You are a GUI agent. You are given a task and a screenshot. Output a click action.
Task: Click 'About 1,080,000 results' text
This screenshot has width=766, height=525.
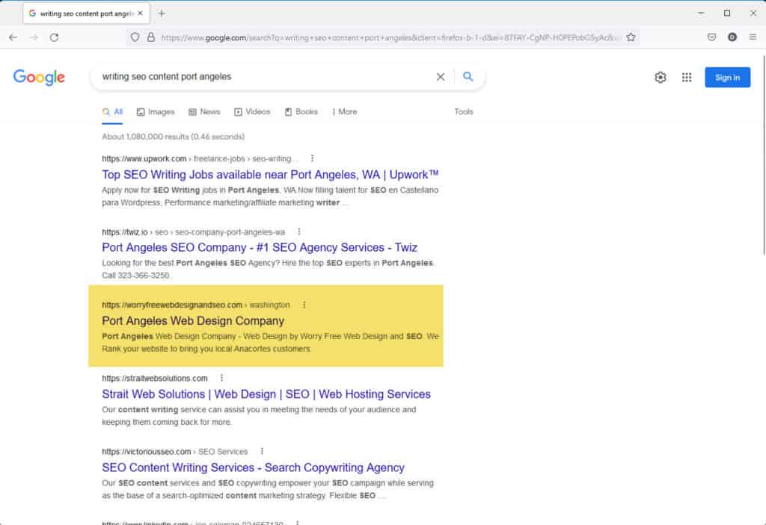point(173,137)
